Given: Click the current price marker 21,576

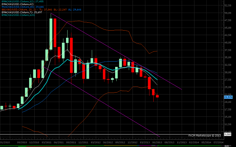Looking at the screenshot, I should (228, 97).
